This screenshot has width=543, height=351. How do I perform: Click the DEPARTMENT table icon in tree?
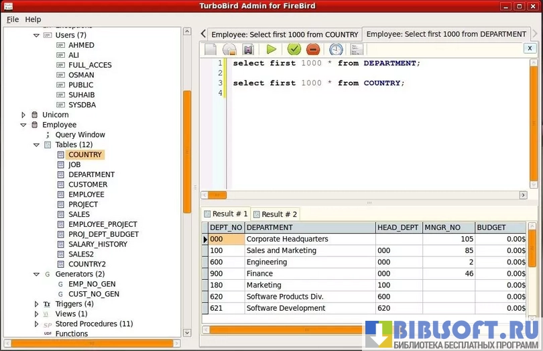click(60, 174)
